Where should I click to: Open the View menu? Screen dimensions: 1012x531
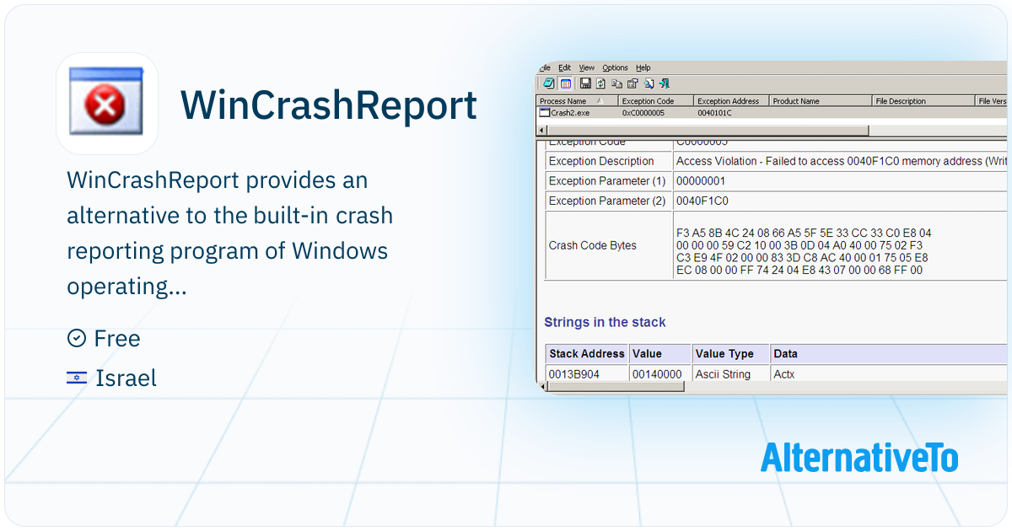pos(587,67)
